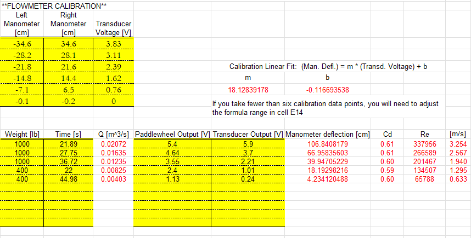
Task: Select the Calibration Linear Fit equation text
Action: click(x=328, y=66)
